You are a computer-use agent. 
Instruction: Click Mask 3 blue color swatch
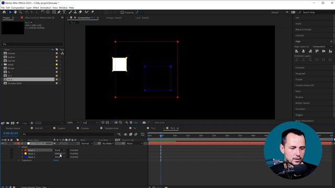(x=26, y=157)
